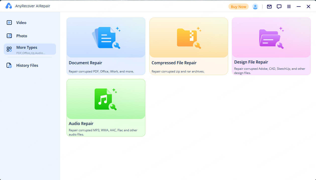Select the Video sidebar icon

(x=10, y=22)
